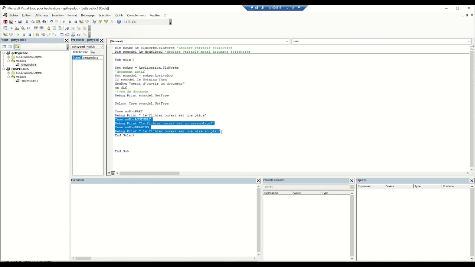
Task: Toggle a bookmark with the flag icon
Action: pos(67,28)
